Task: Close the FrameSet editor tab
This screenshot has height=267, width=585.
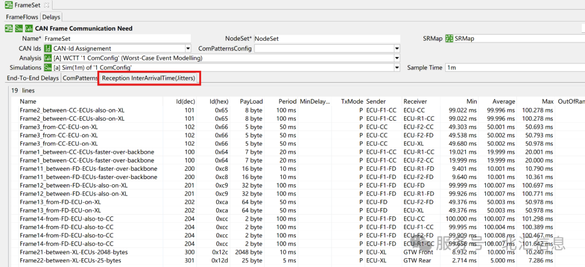Action: click(46, 5)
